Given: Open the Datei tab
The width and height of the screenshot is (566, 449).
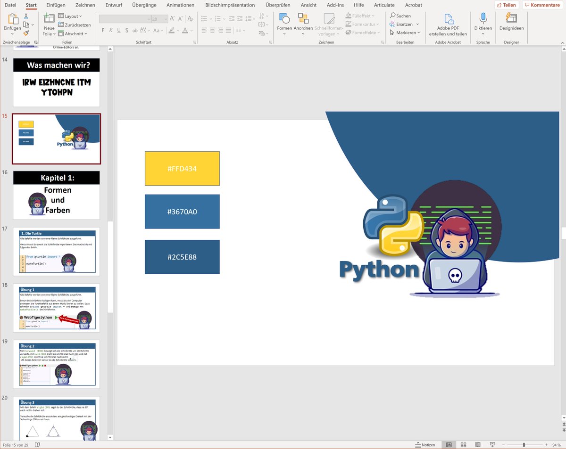Looking at the screenshot, I should [x=10, y=5].
